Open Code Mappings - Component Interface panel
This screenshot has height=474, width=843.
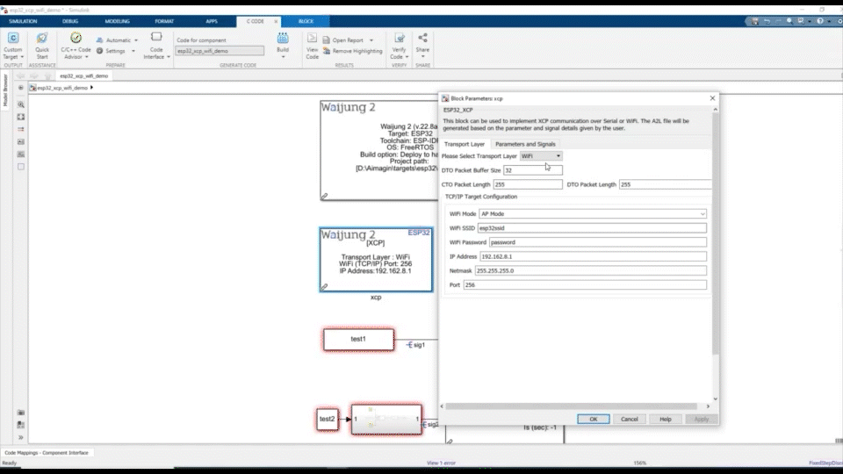(x=47, y=453)
